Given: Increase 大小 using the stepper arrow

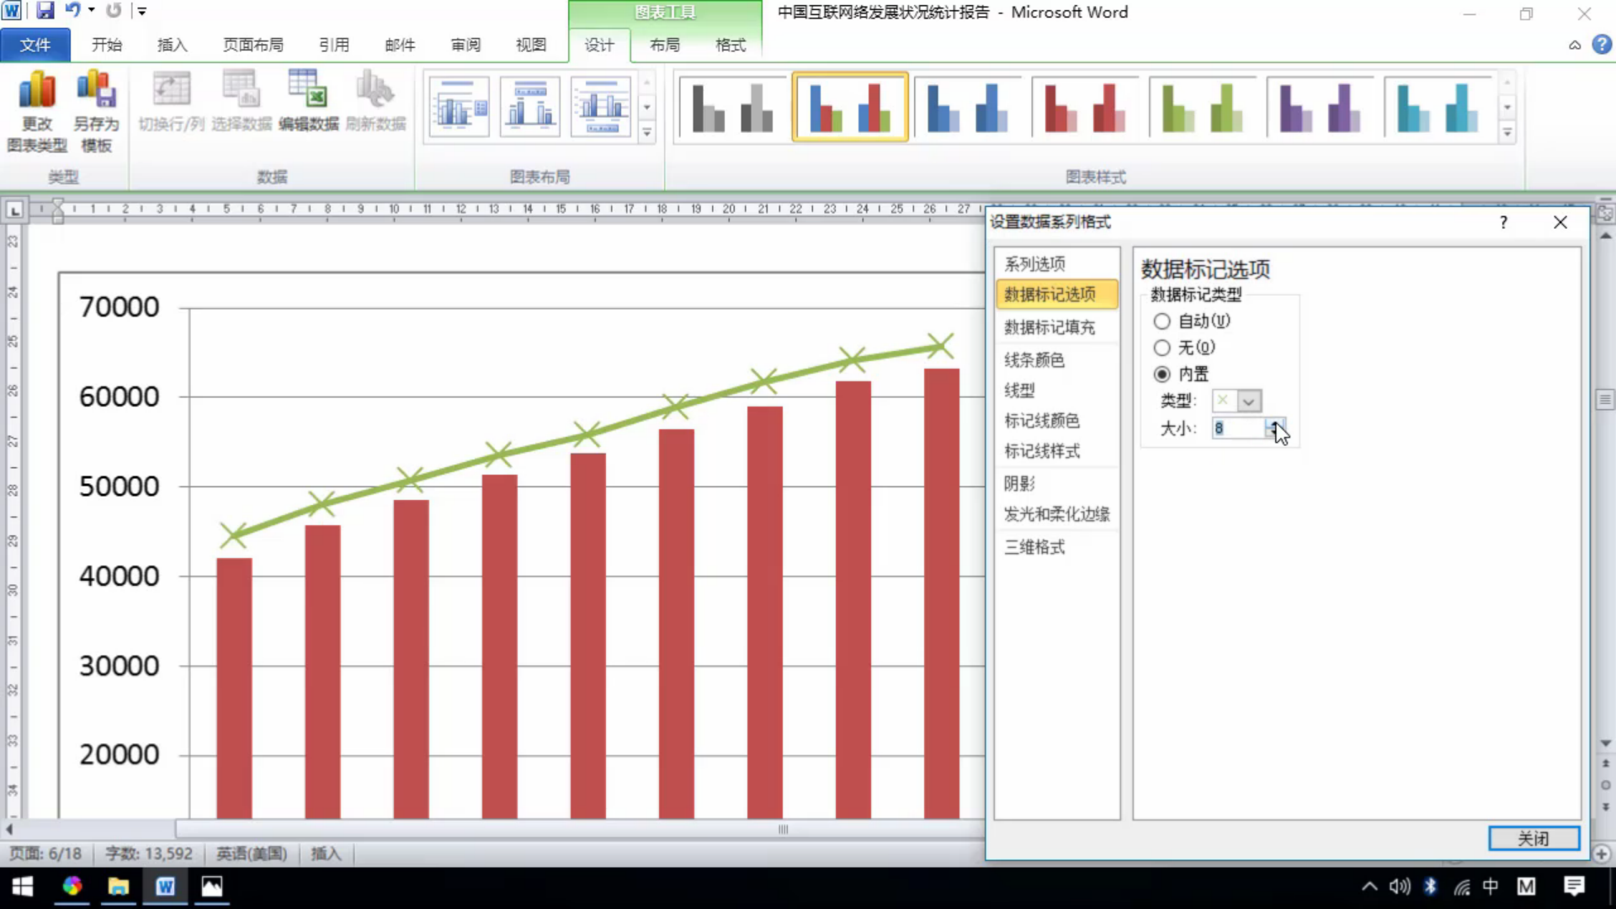Looking at the screenshot, I should (x=1275, y=424).
